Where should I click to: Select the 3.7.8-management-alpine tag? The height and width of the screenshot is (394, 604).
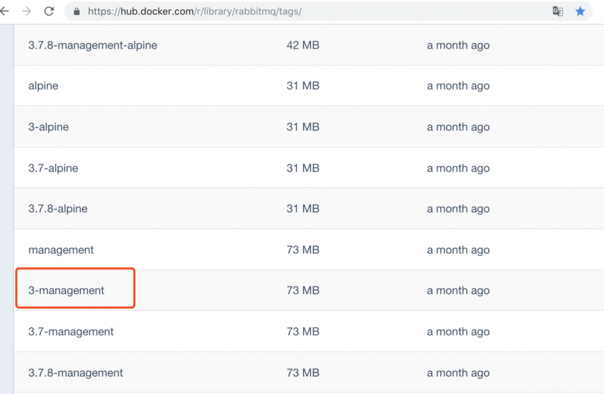(x=93, y=45)
